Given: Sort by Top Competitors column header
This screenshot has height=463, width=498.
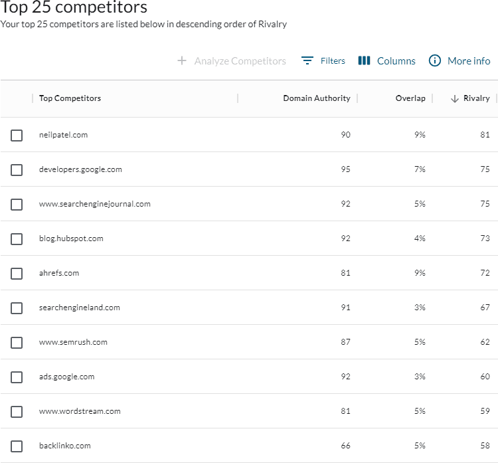Looking at the screenshot, I should pyautogui.click(x=70, y=98).
